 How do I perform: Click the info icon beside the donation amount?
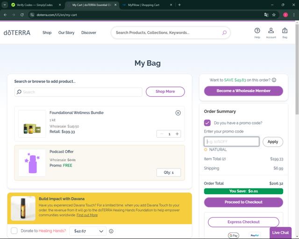(111, 231)
